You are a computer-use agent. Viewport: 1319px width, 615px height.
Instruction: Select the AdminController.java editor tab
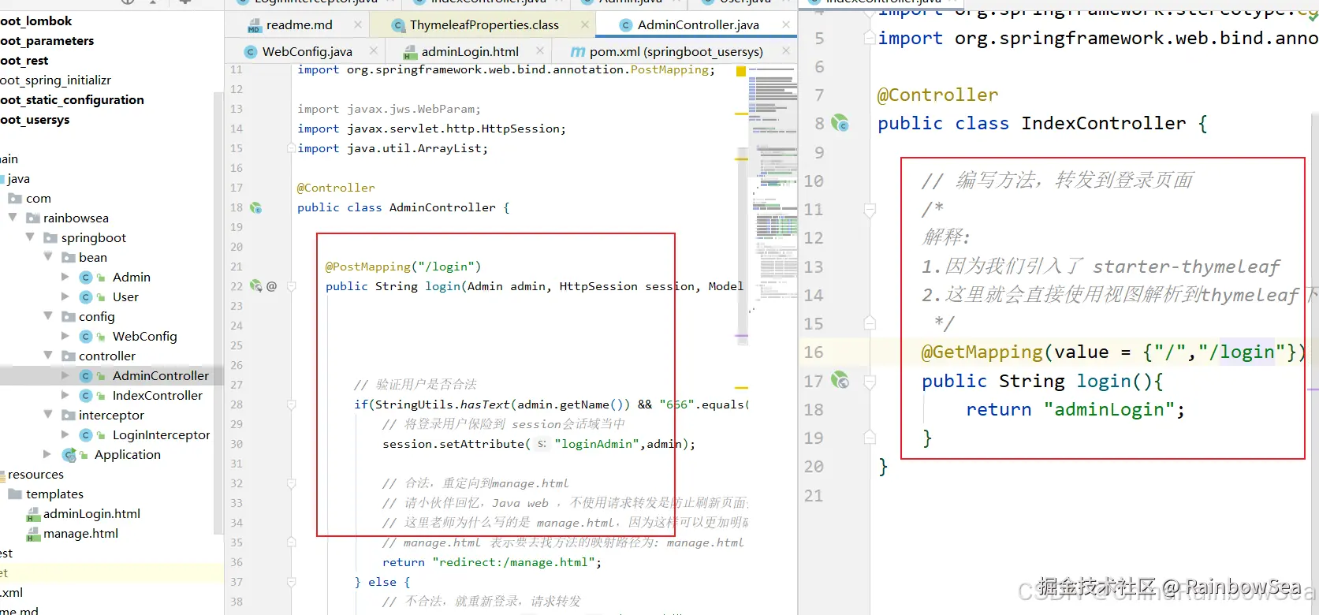pyautogui.click(x=698, y=24)
